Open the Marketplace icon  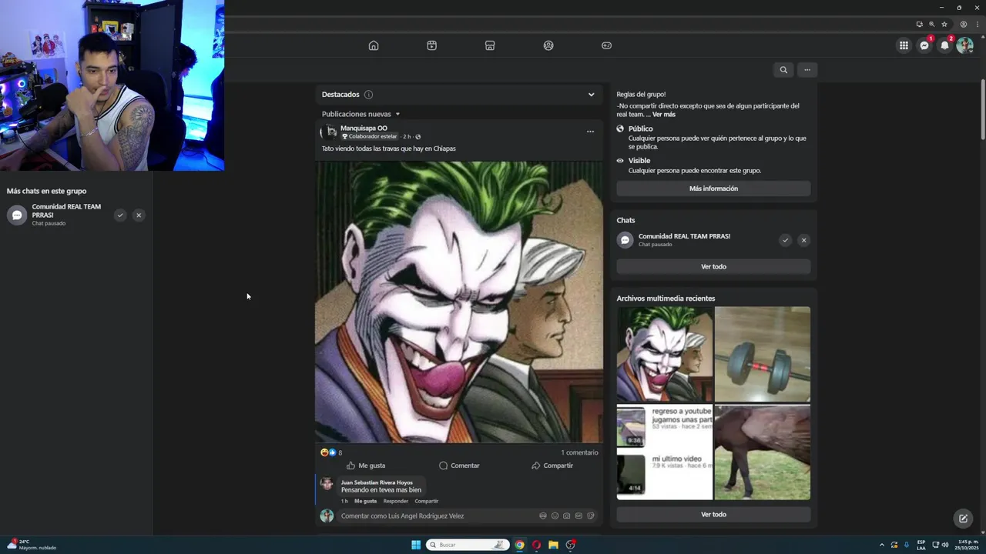click(490, 45)
